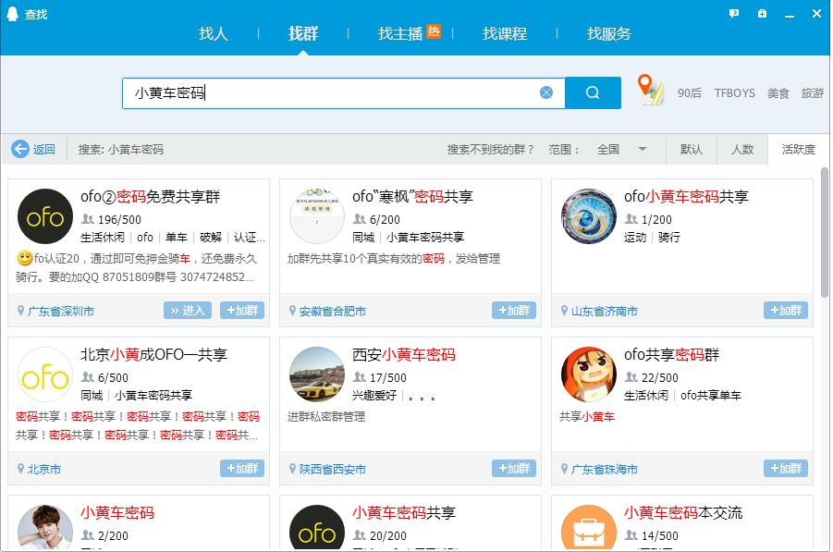Open the nearby location map icon
833x552 pixels.
click(651, 91)
